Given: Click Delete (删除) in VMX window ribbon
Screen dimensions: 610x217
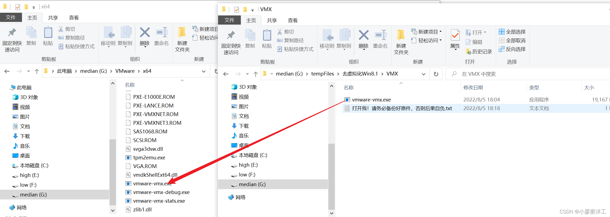Looking at the screenshot, I should (x=364, y=40).
